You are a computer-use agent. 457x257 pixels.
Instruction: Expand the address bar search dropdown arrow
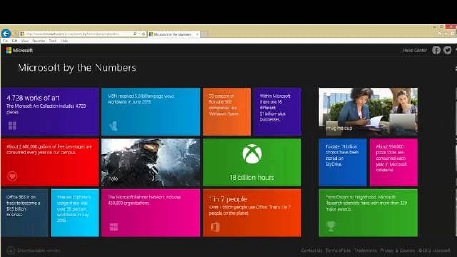[139, 34]
